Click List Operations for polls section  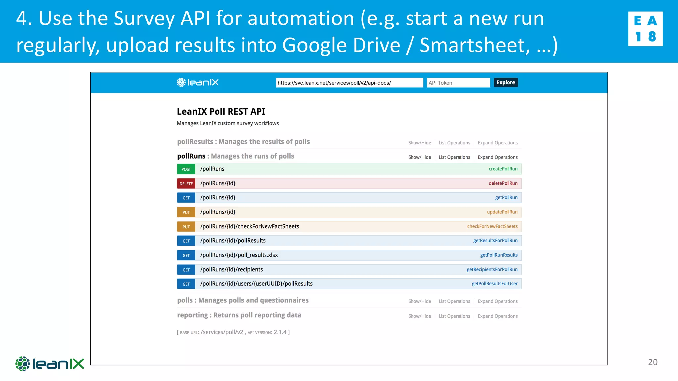pyautogui.click(x=454, y=301)
